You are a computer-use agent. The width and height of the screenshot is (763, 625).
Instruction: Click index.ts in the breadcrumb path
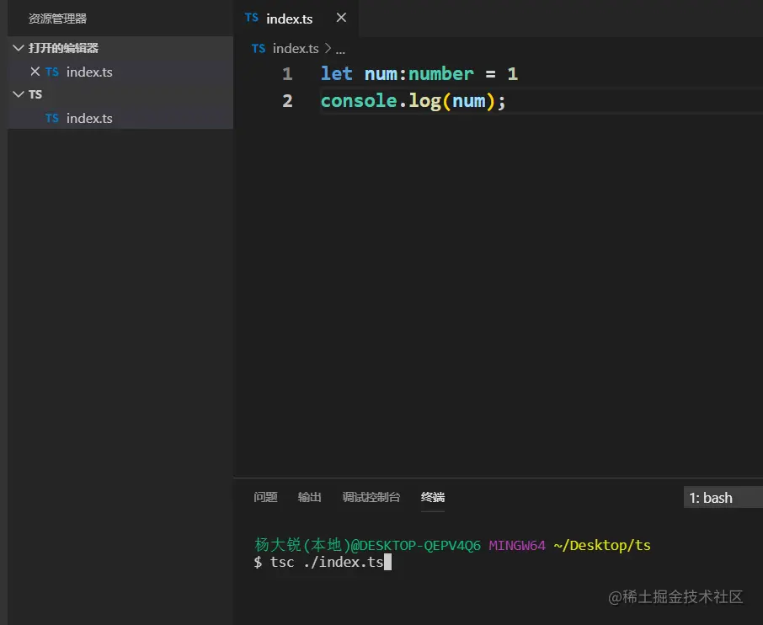tap(296, 49)
